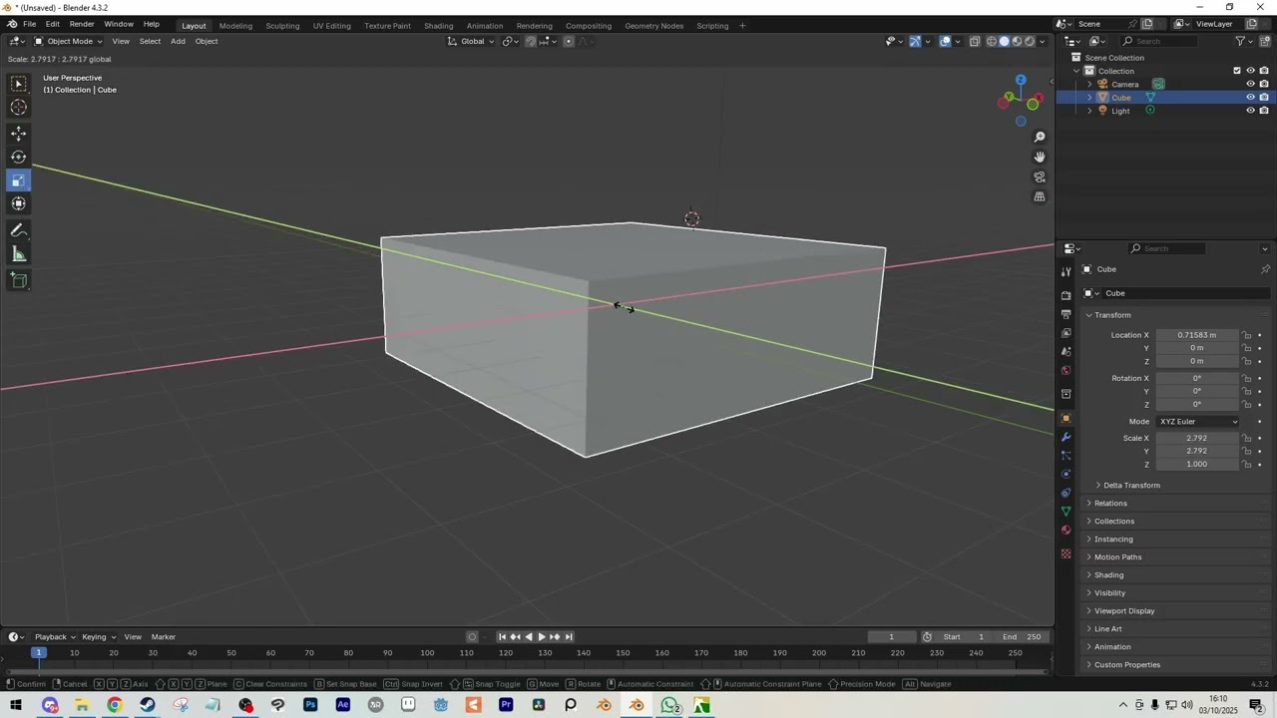Open the File menu
Screen dimensions: 1277x718
[30, 24]
